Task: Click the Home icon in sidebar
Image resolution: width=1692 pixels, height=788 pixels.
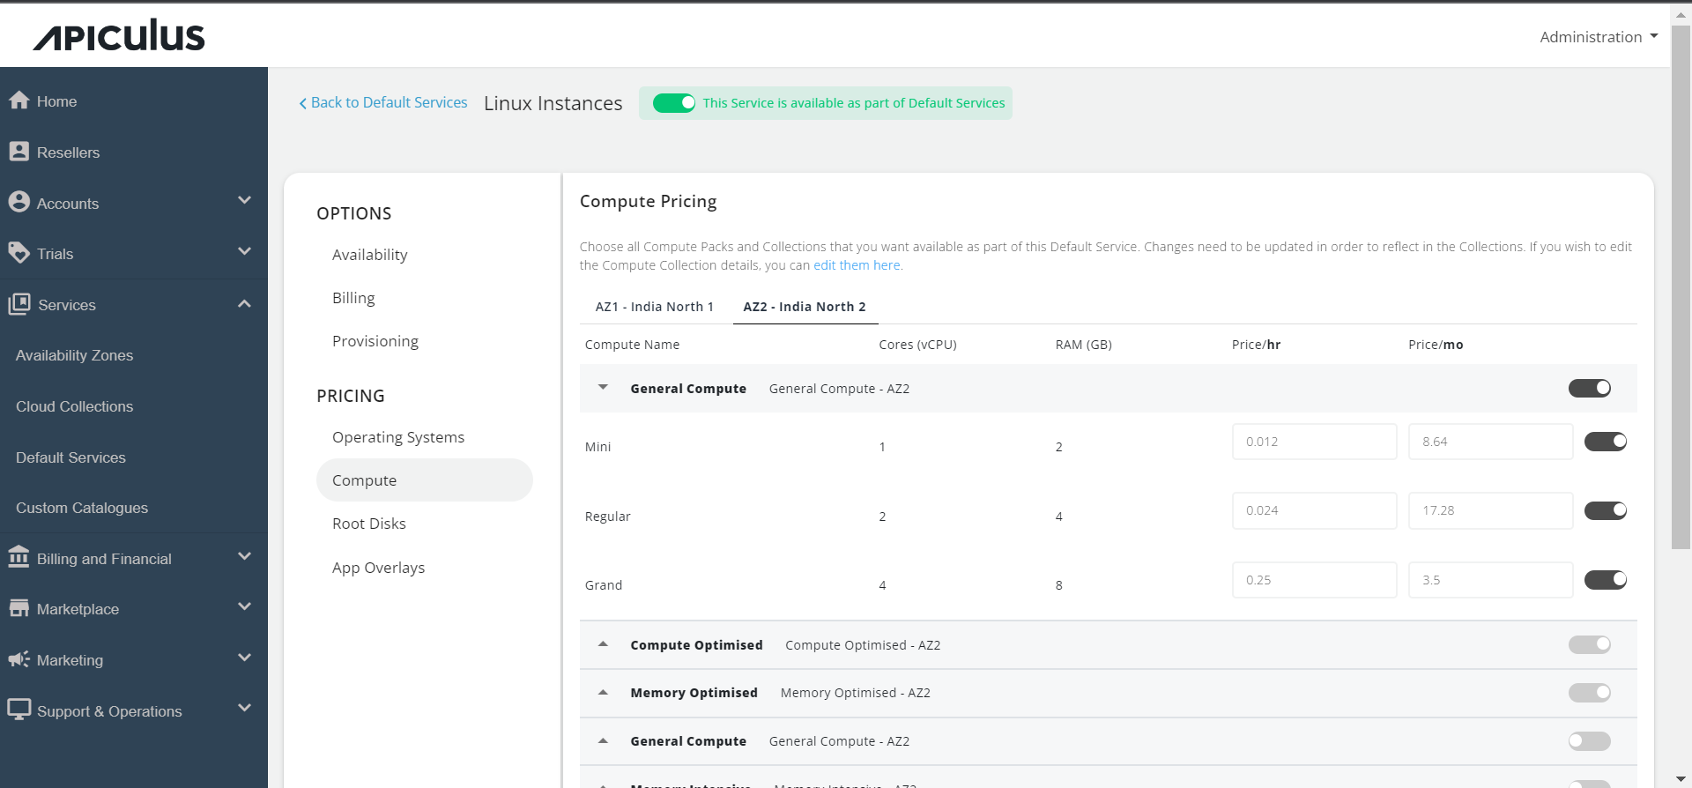Action: 19,100
